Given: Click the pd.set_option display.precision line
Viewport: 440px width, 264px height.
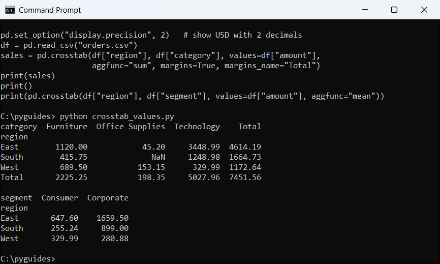Looking at the screenshot, I should (x=151, y=35).
